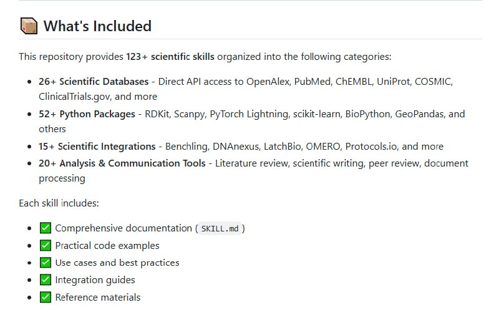Click "20+ Analysis & Communication Tools" text
Screen dimensions: 499x315
122,163
